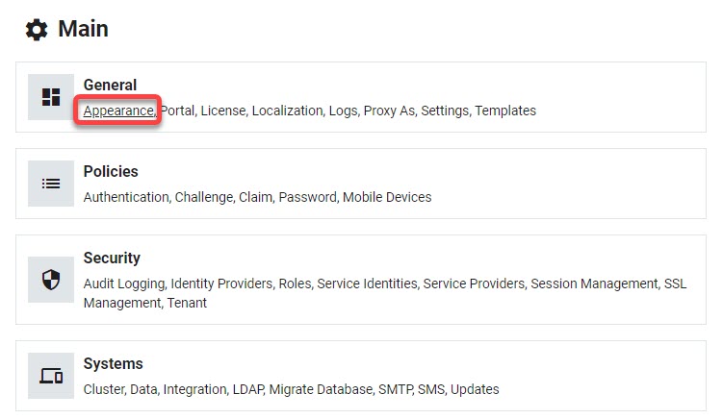This screenshot has width=723, height=419.
Task: Click the General dashboard grid icon
Action: (x=51, y=97)
